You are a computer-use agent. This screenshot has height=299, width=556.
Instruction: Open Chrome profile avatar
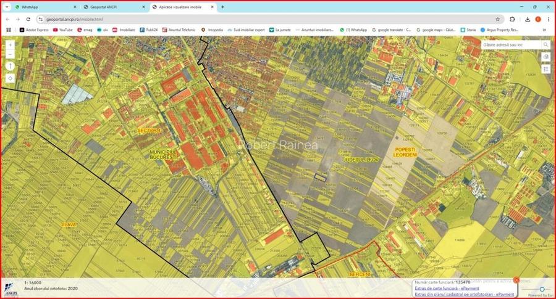point(538,19)
